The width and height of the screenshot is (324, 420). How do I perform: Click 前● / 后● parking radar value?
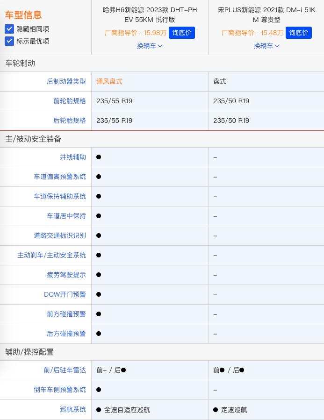coord(229,370)
